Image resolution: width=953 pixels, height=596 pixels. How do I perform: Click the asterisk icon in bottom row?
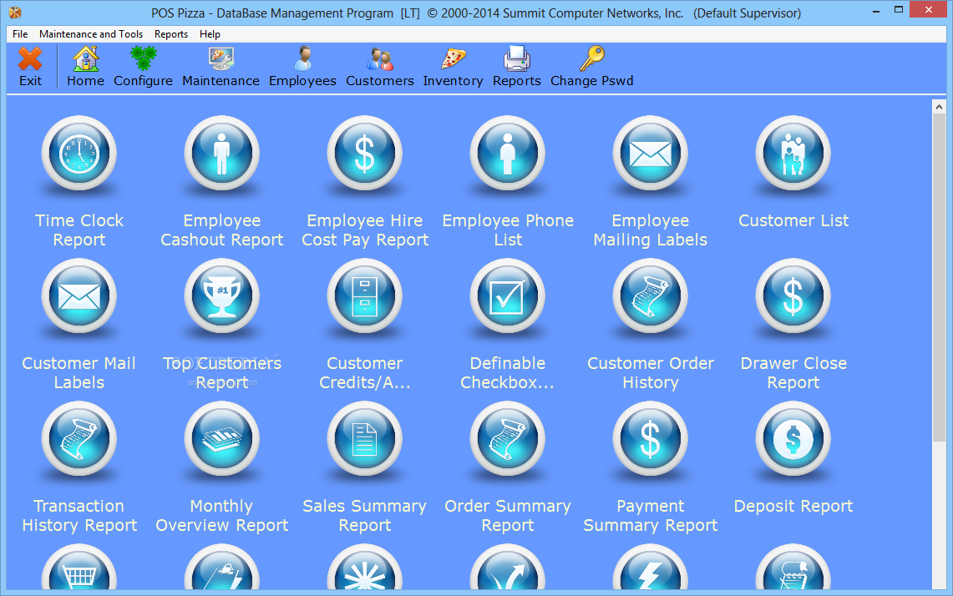(x=365, y=568)
